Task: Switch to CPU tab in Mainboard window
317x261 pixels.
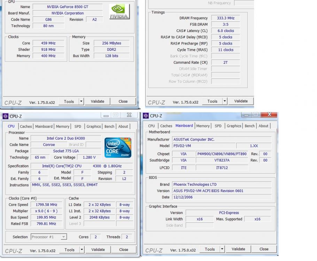Action: click(151, 126)
